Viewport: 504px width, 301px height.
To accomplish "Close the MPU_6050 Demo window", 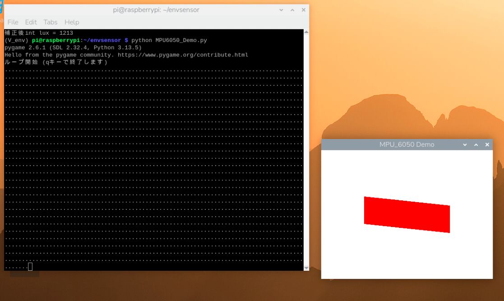I will [x=487, y=145].
